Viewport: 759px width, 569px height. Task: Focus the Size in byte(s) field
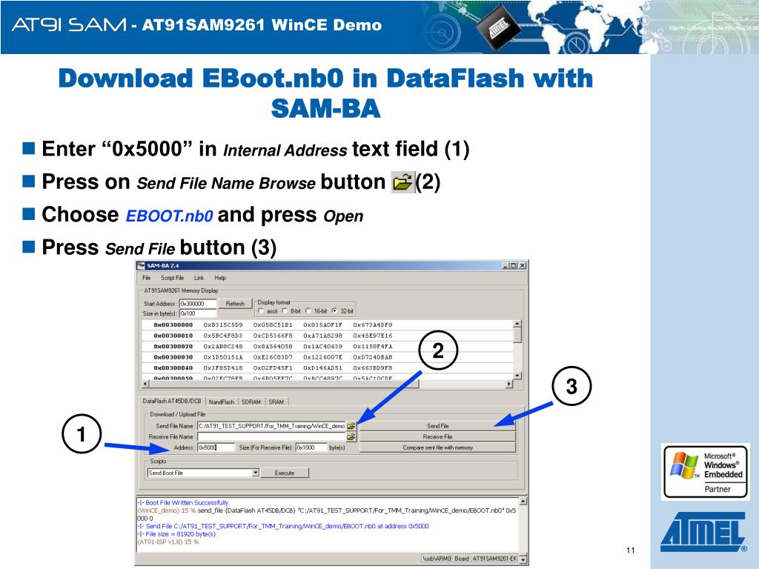[198, 313]
